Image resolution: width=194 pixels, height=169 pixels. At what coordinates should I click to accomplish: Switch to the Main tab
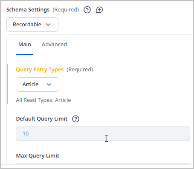(25, 45)
